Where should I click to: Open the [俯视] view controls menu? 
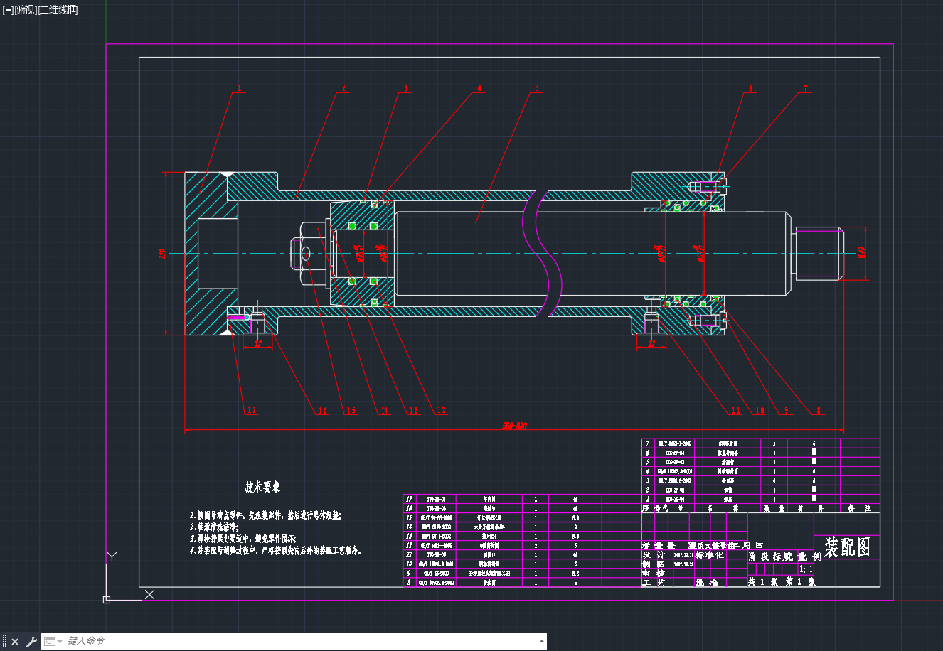[26, 10]
